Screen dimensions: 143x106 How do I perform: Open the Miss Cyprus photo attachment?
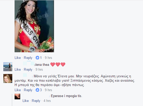[x=34, y=26]
